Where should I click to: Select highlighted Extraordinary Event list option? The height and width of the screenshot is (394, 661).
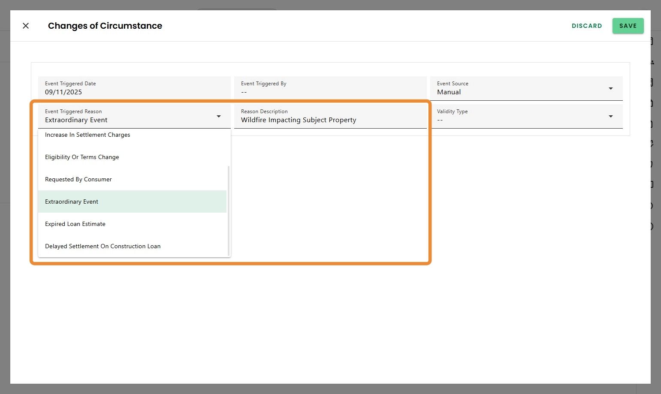72,202
